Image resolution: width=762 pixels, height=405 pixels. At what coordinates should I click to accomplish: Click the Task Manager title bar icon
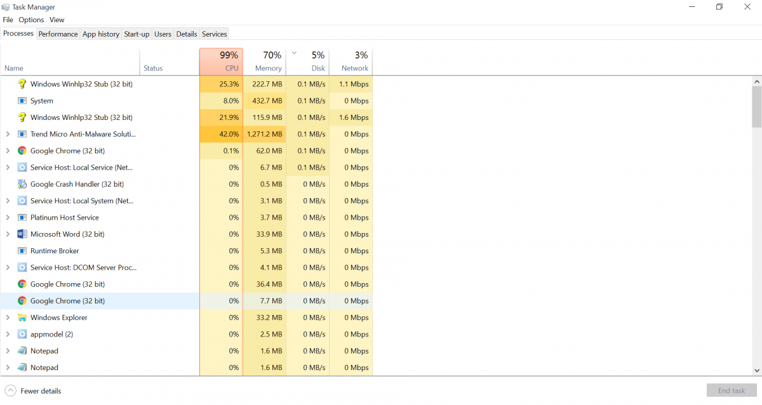[6, 7]
